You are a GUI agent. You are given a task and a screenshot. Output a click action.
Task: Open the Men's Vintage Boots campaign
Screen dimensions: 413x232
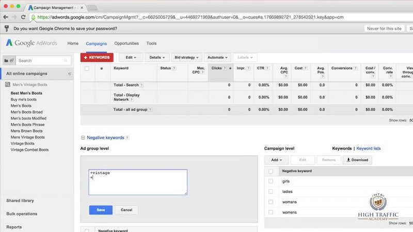(30, 85)
